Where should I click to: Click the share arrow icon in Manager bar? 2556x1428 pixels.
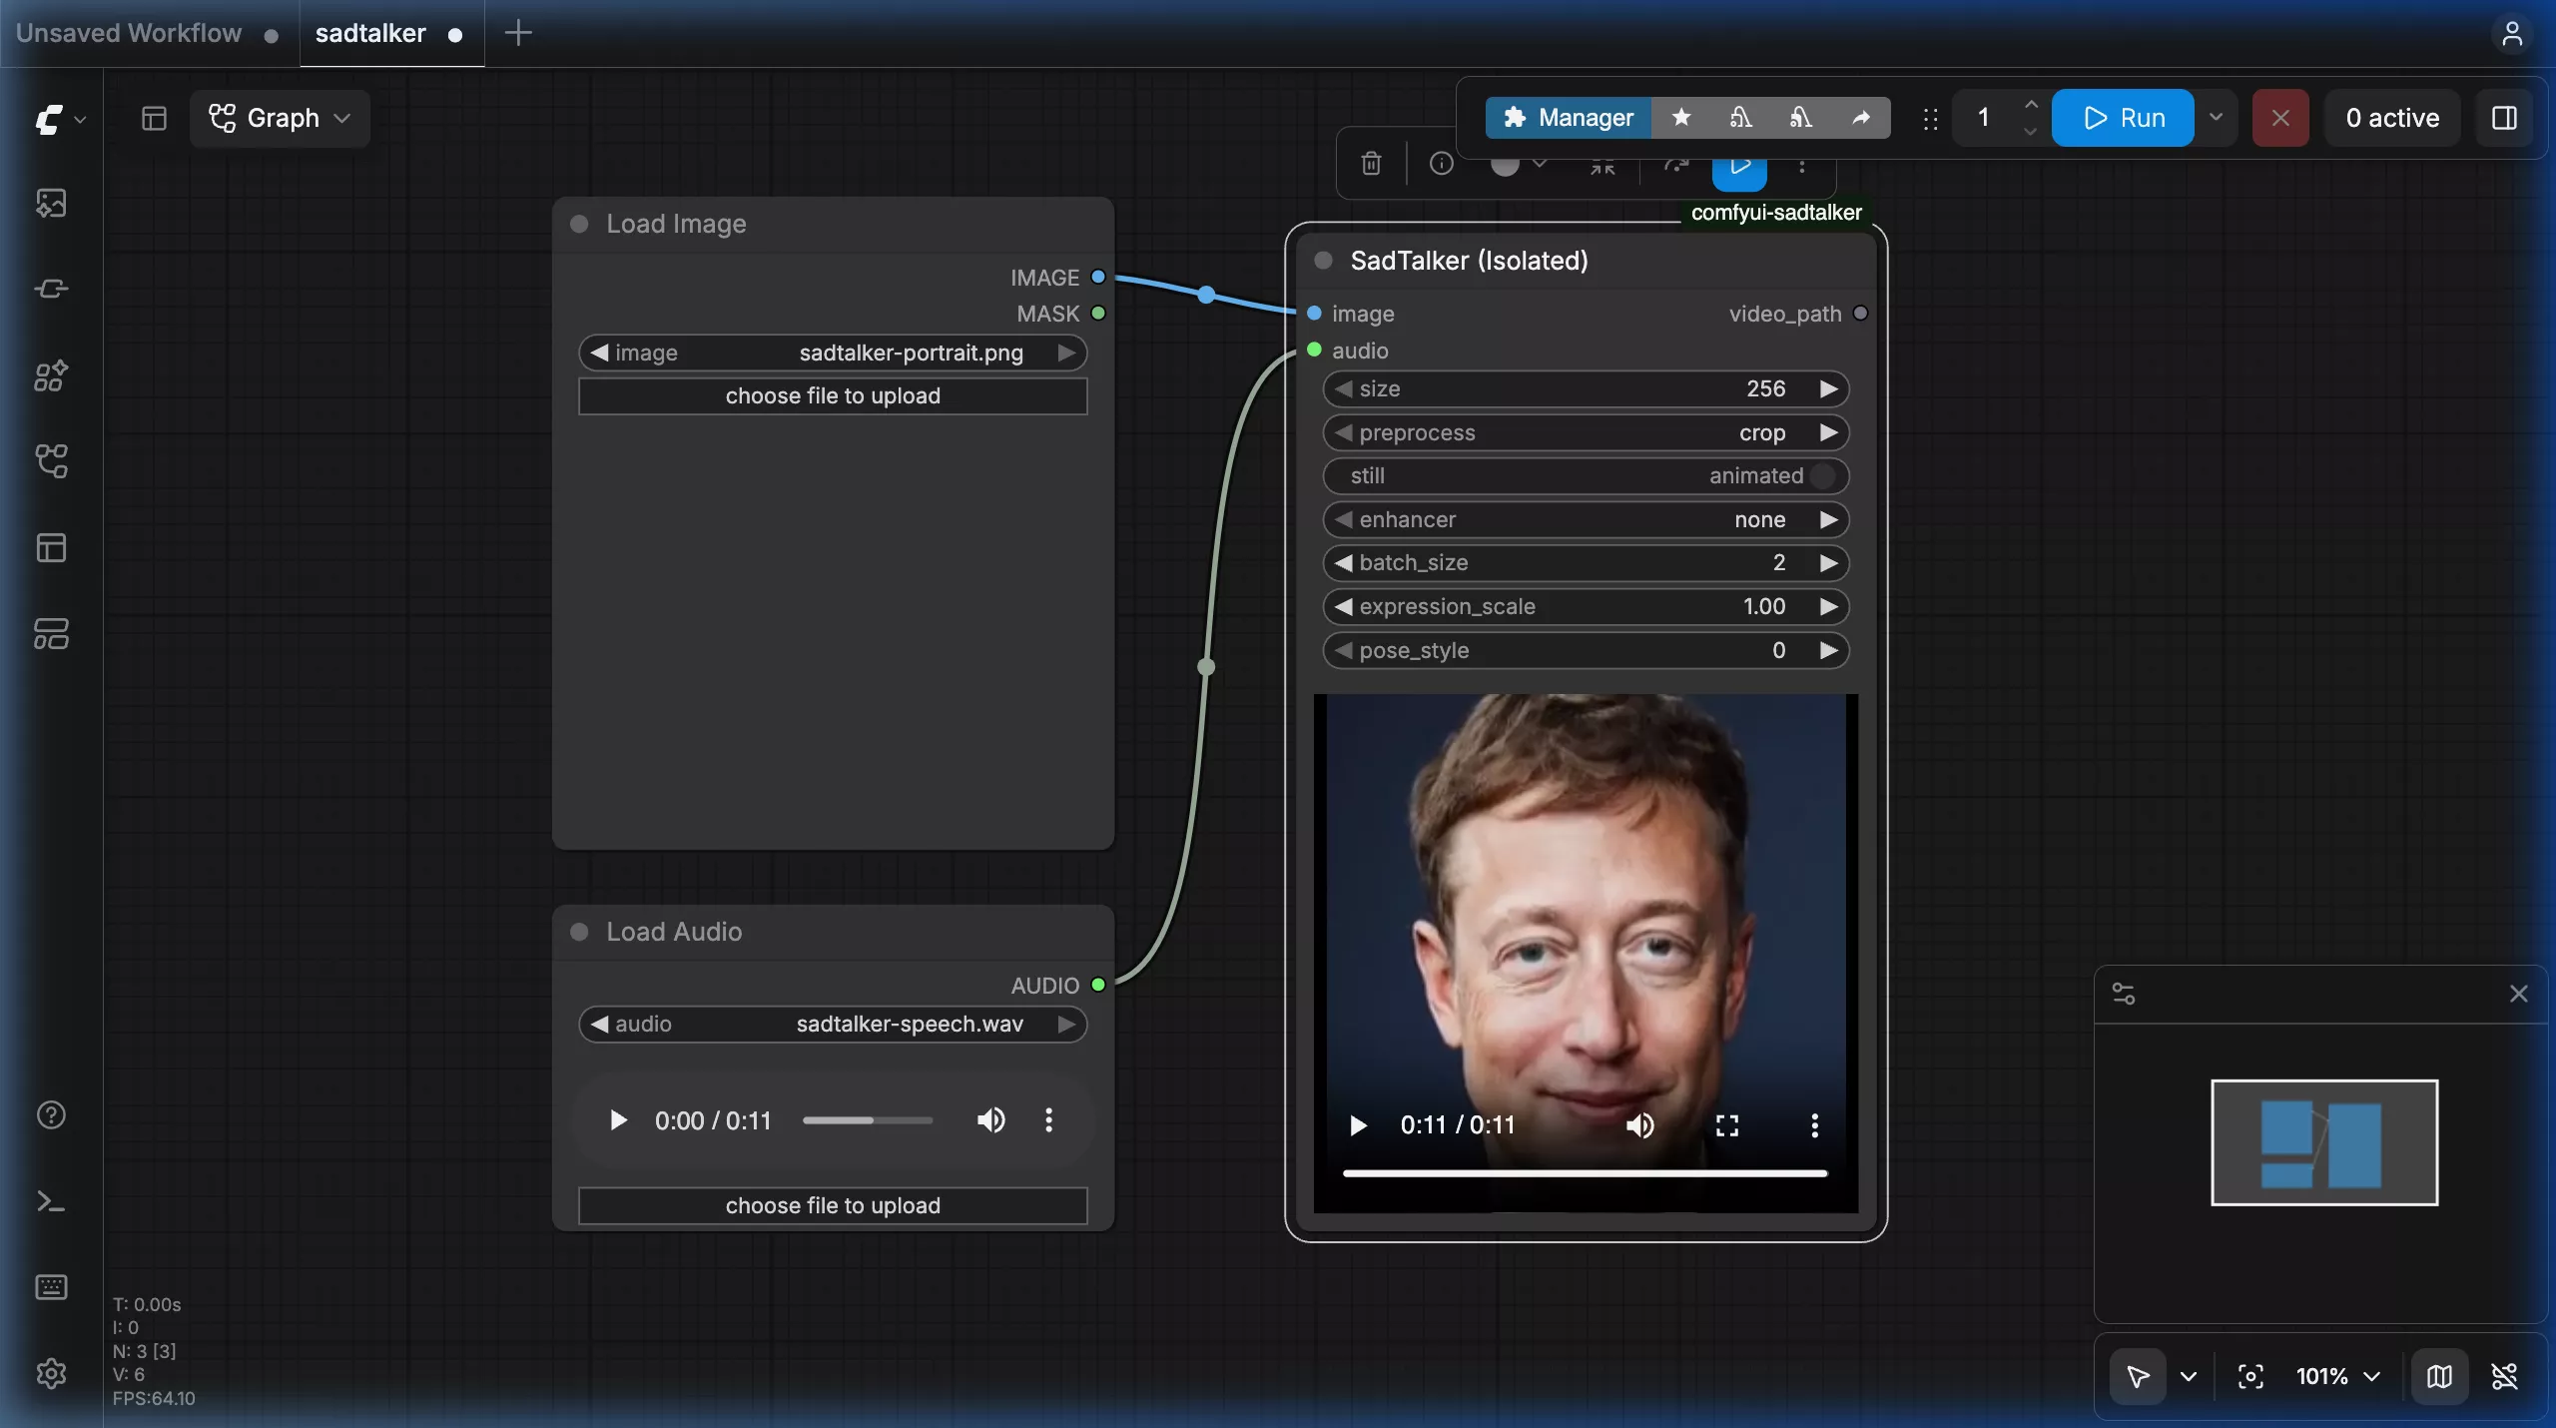[x=1860, y=118]
